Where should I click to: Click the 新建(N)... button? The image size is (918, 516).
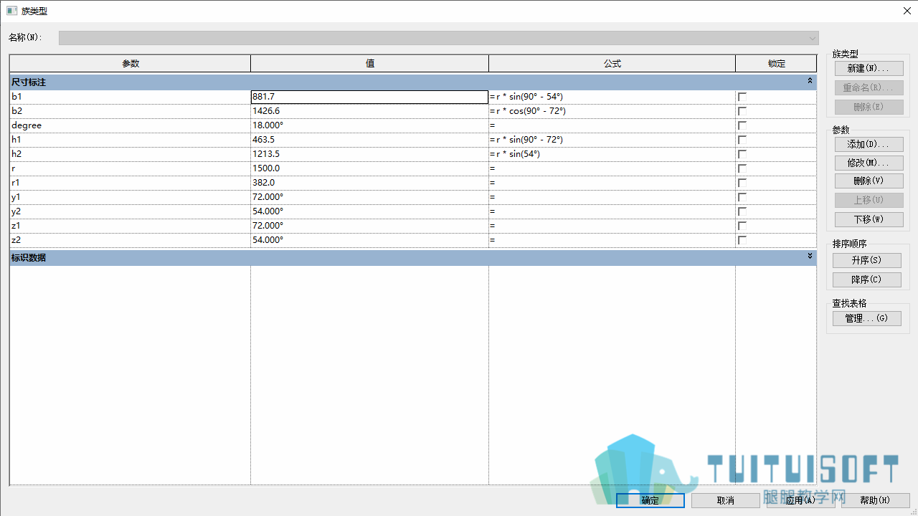tap(869, 69)
